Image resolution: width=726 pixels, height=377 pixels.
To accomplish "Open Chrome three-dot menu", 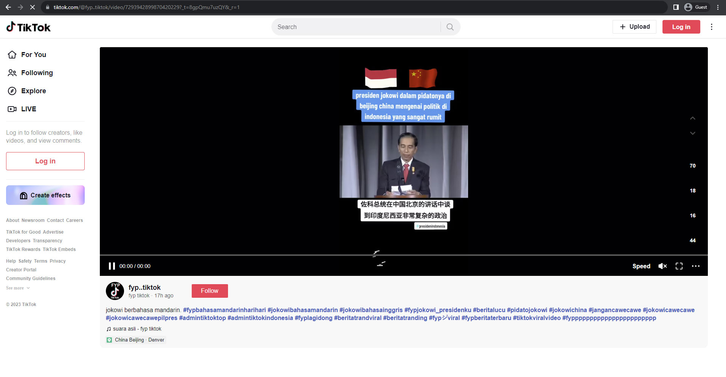I will coord(718,7).
